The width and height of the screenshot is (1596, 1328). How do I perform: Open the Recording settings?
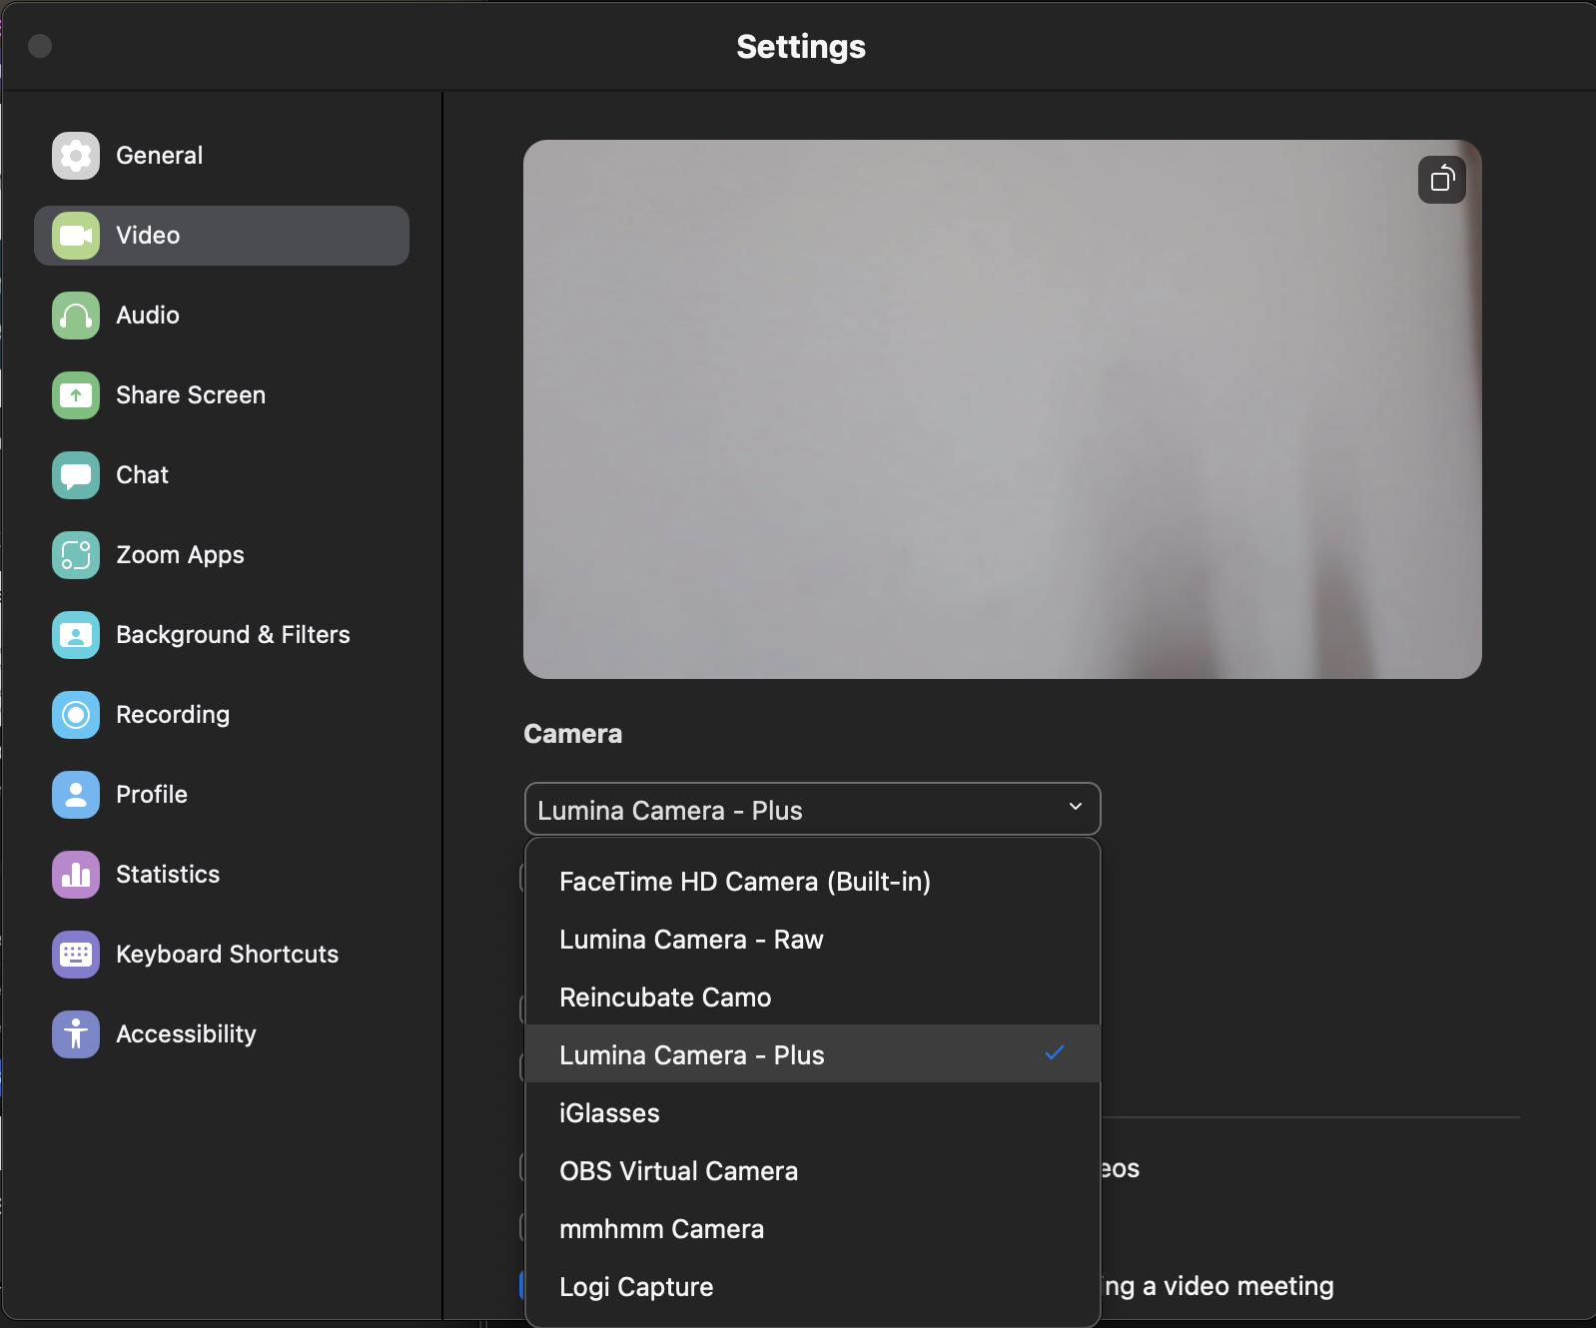(x=222, y=715)
